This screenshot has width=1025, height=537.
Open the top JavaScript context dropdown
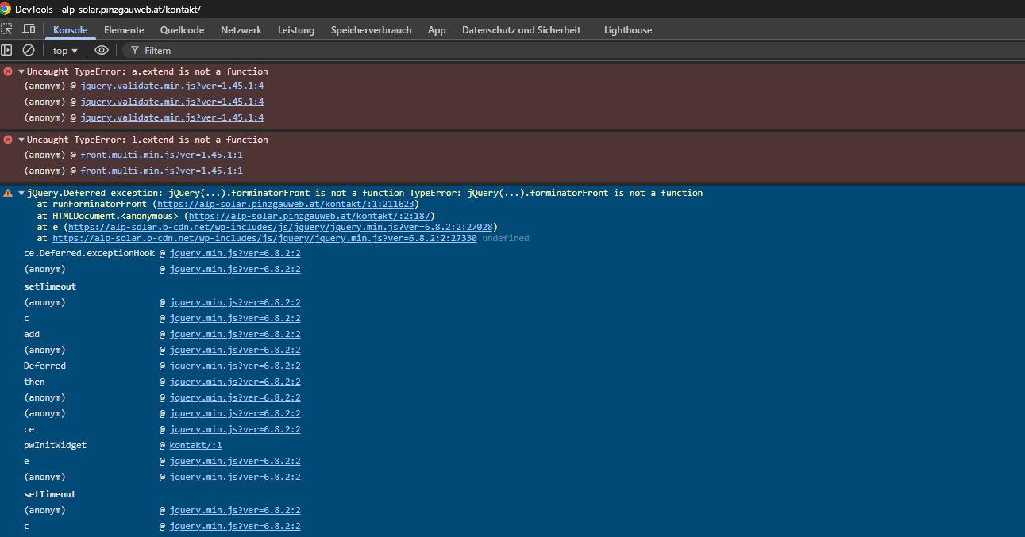[x=65, y=51]
